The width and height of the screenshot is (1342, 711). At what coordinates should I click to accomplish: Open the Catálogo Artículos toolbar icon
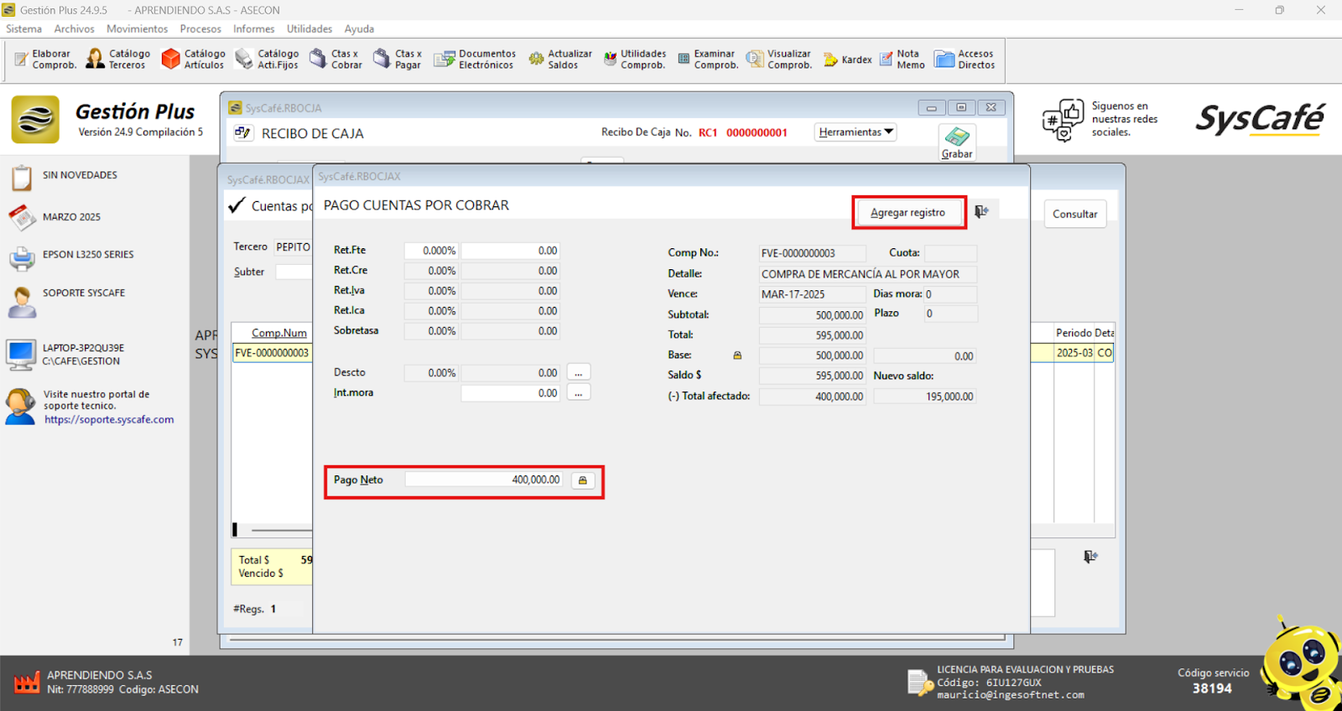193,59
